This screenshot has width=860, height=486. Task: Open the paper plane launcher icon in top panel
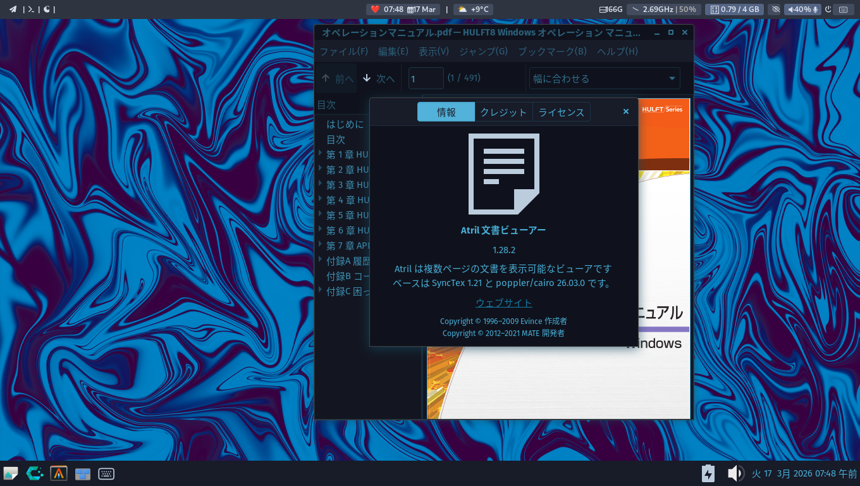13,9
